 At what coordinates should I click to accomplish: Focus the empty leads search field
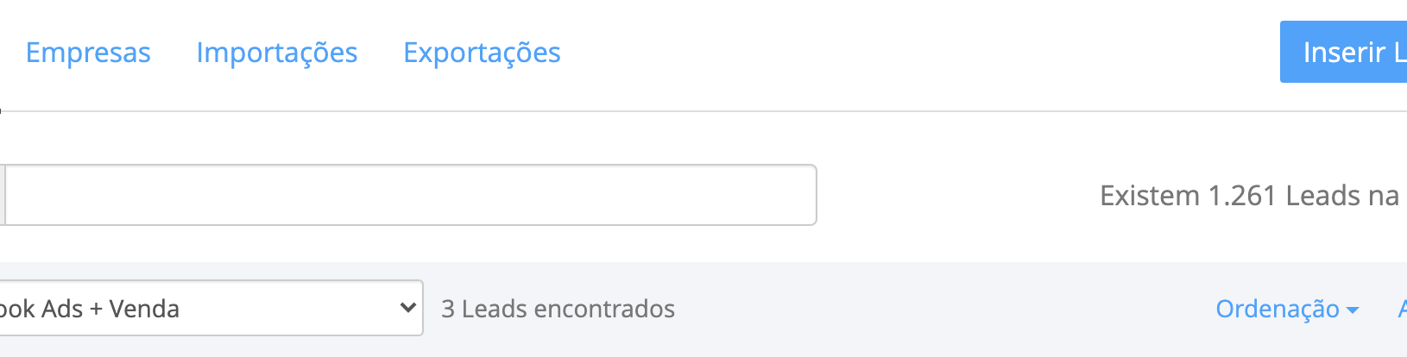(x=411, y=195)
